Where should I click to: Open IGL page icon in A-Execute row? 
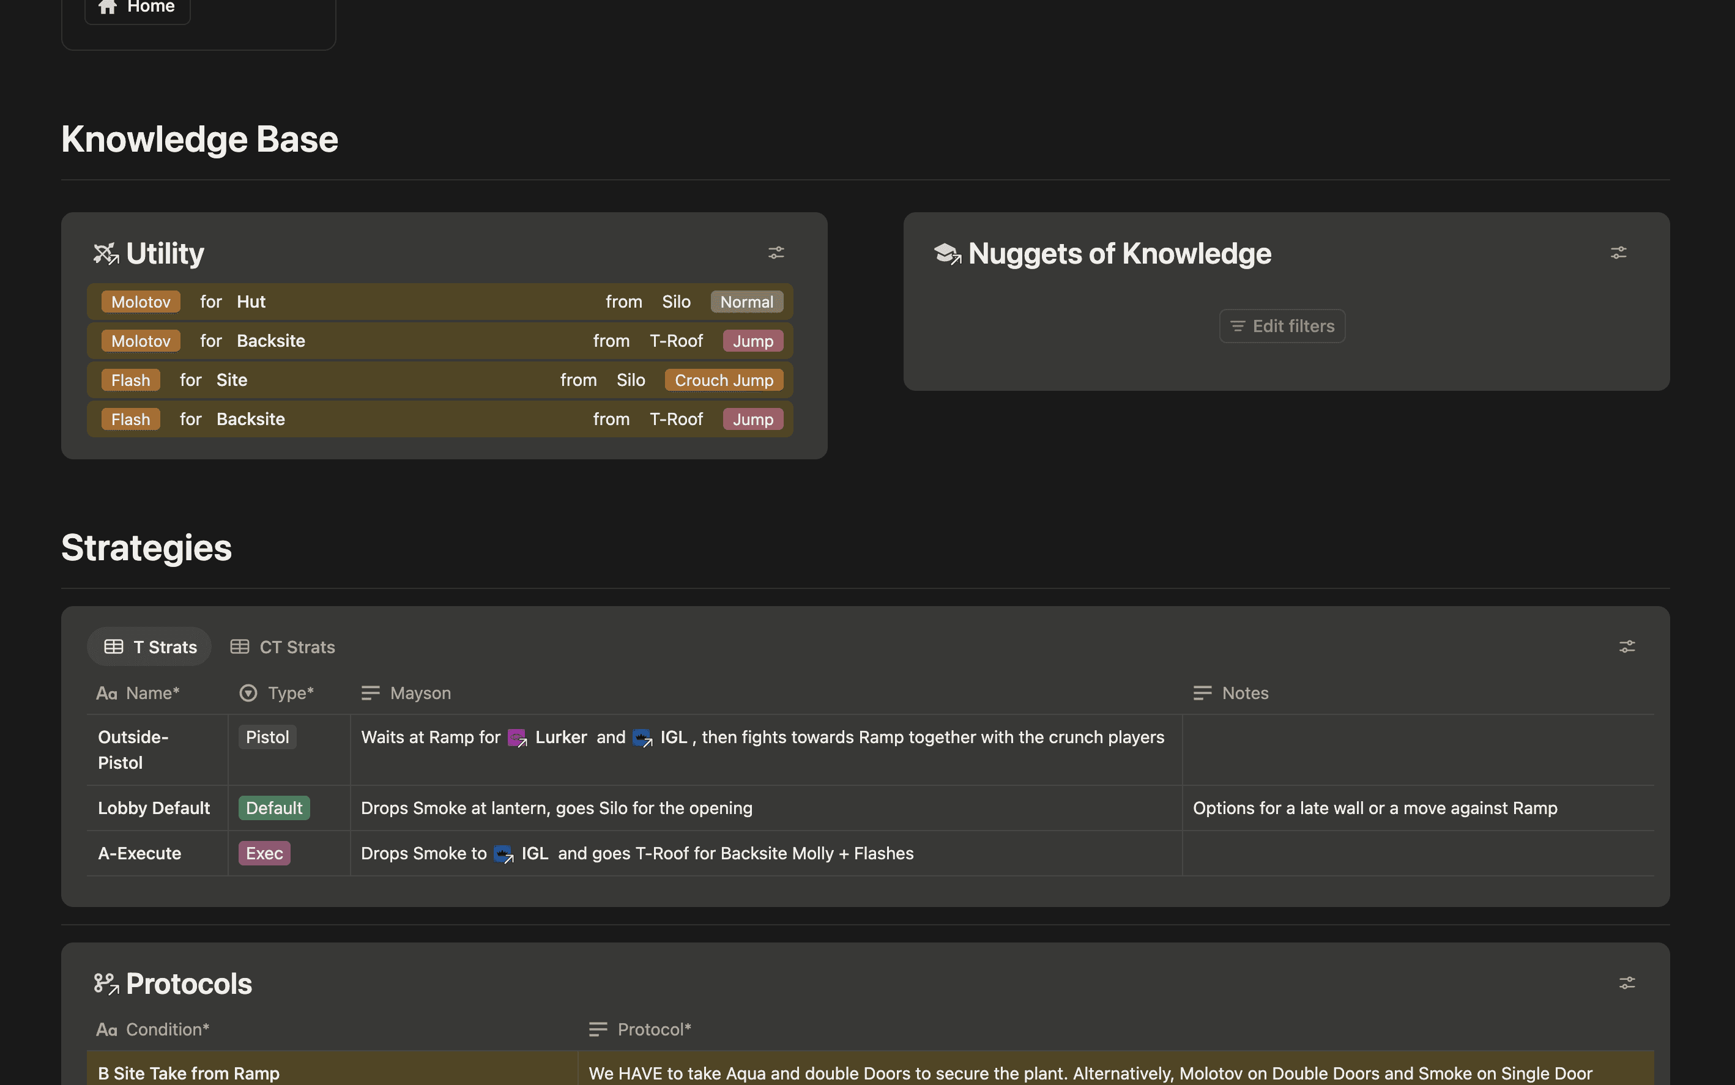coord(504,854)
